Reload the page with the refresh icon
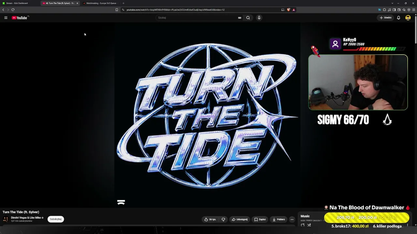This screenshot has width=417, height=234. pyautogui.click(x=13, y=10)
